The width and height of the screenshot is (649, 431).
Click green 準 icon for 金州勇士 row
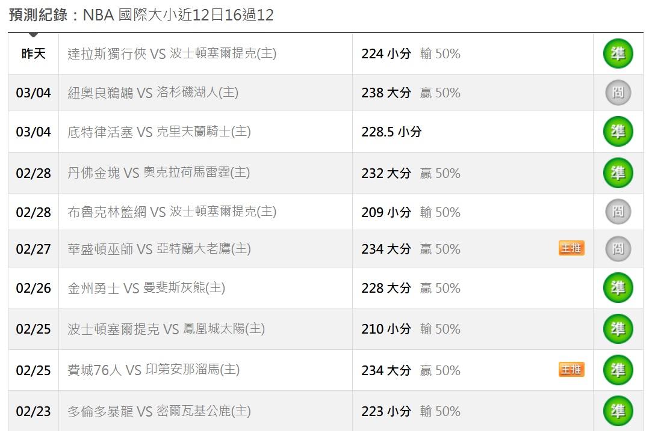[618, 288]
